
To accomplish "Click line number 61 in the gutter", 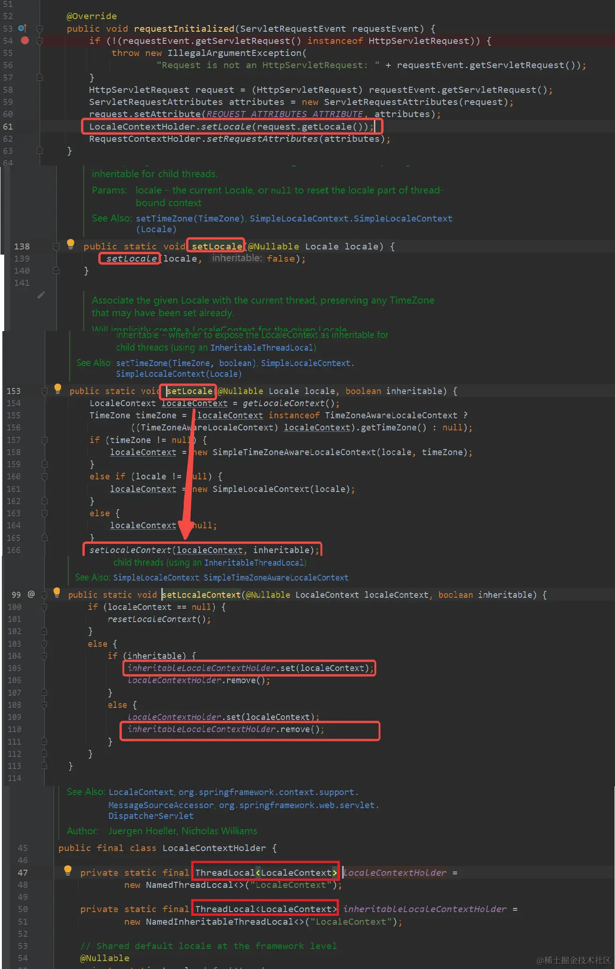I will coord(8,126).
